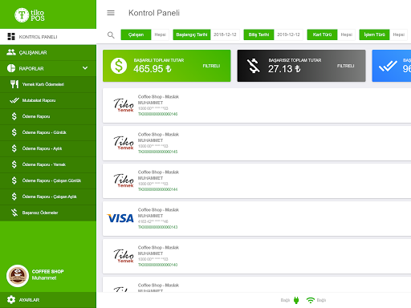Viewport: 411px width, 308px height.
Task: Open transaction TK0000000000000144
Action: (157, 189)
